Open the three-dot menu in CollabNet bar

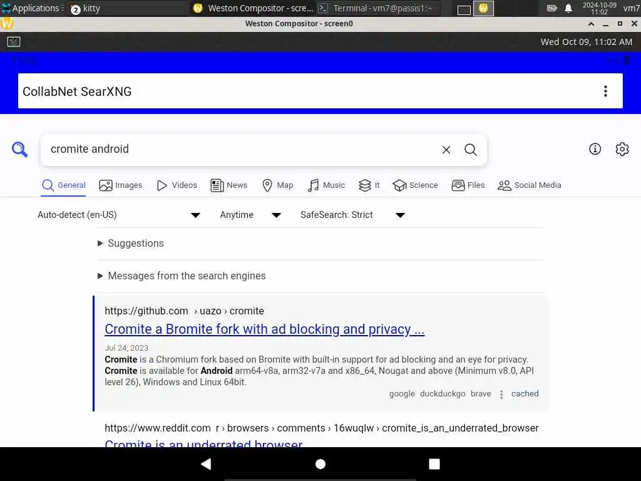click(605, 91)
